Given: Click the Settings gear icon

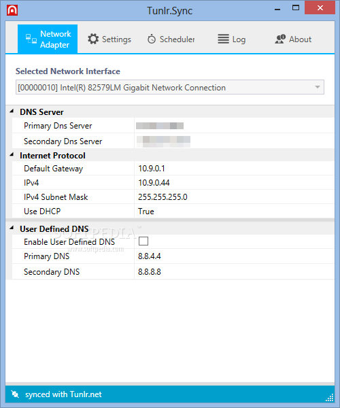Looking at the screenshot, I should [x=93, y=39].
